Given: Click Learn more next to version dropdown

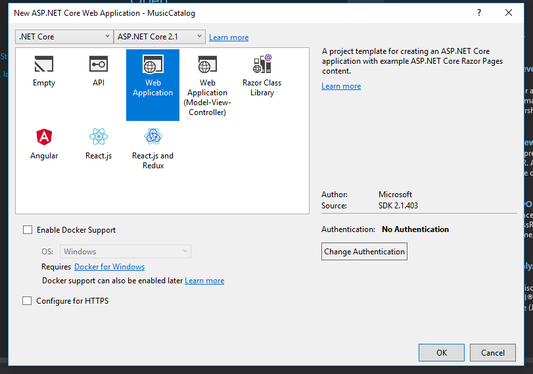Looking at the screenshot, I should (229, 37).
